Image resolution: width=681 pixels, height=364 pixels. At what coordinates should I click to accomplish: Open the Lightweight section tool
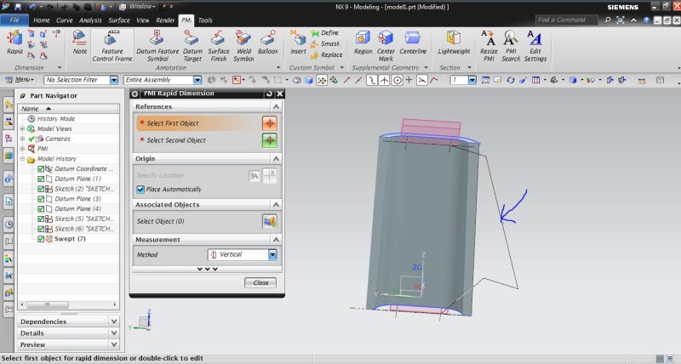pos(454,43)
